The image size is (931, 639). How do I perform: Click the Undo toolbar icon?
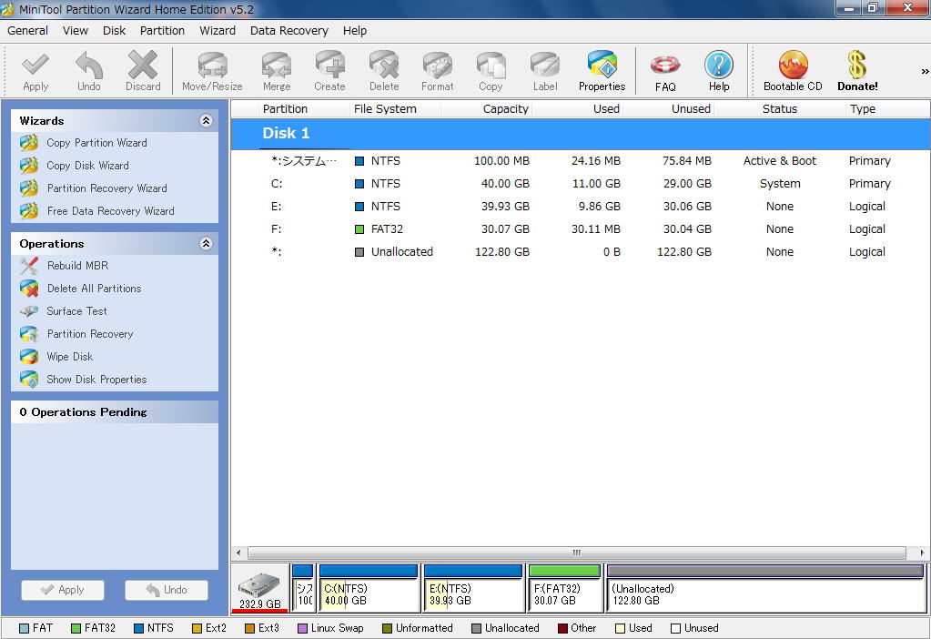[89, 71]
